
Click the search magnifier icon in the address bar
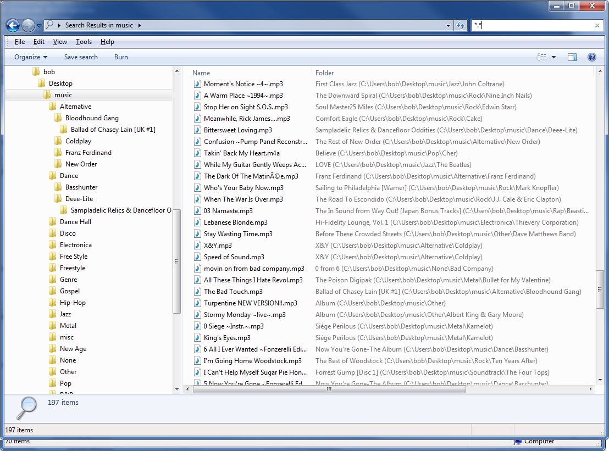51,25
